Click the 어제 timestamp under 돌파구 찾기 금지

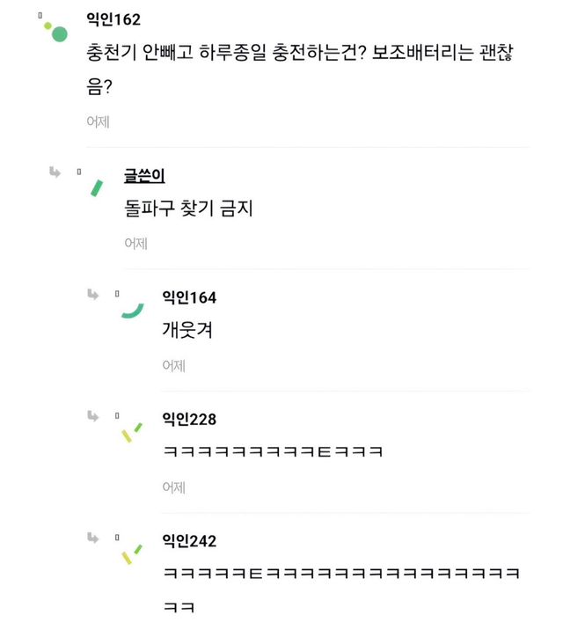coord(135,244)
